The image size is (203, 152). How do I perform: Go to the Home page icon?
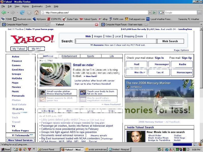(37, 12)
